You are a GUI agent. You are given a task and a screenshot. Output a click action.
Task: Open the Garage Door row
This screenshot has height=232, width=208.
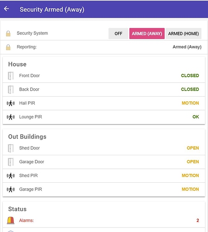point(104,162)
